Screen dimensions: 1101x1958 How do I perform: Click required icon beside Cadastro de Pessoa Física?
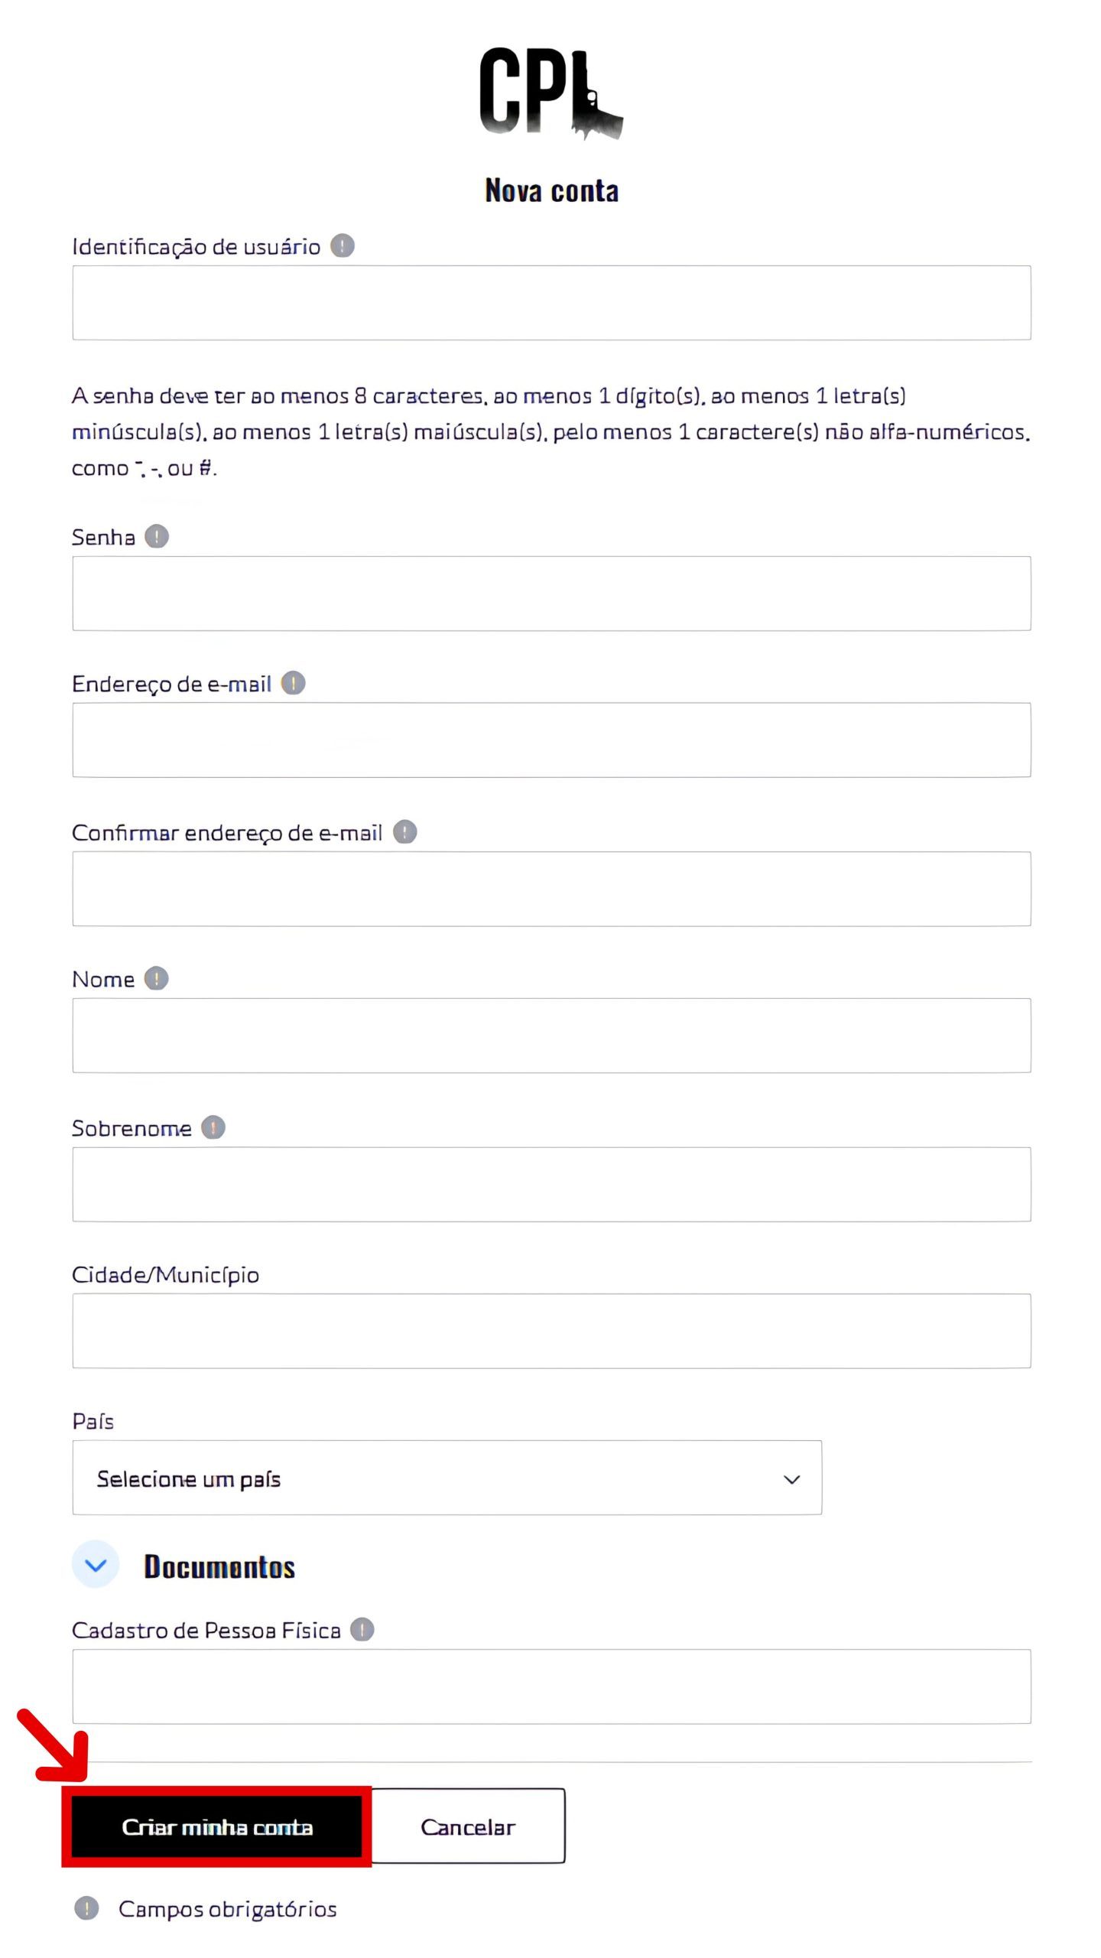coord(362,1629)
